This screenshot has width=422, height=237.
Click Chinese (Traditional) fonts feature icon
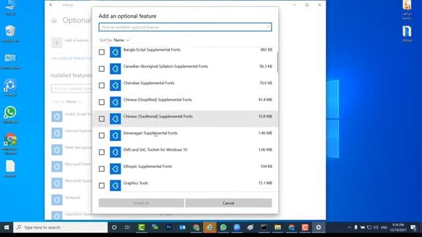[115, 118]
